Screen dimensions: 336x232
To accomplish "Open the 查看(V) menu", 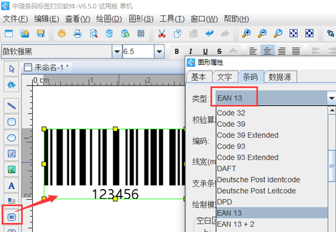I will pos(78,19).
